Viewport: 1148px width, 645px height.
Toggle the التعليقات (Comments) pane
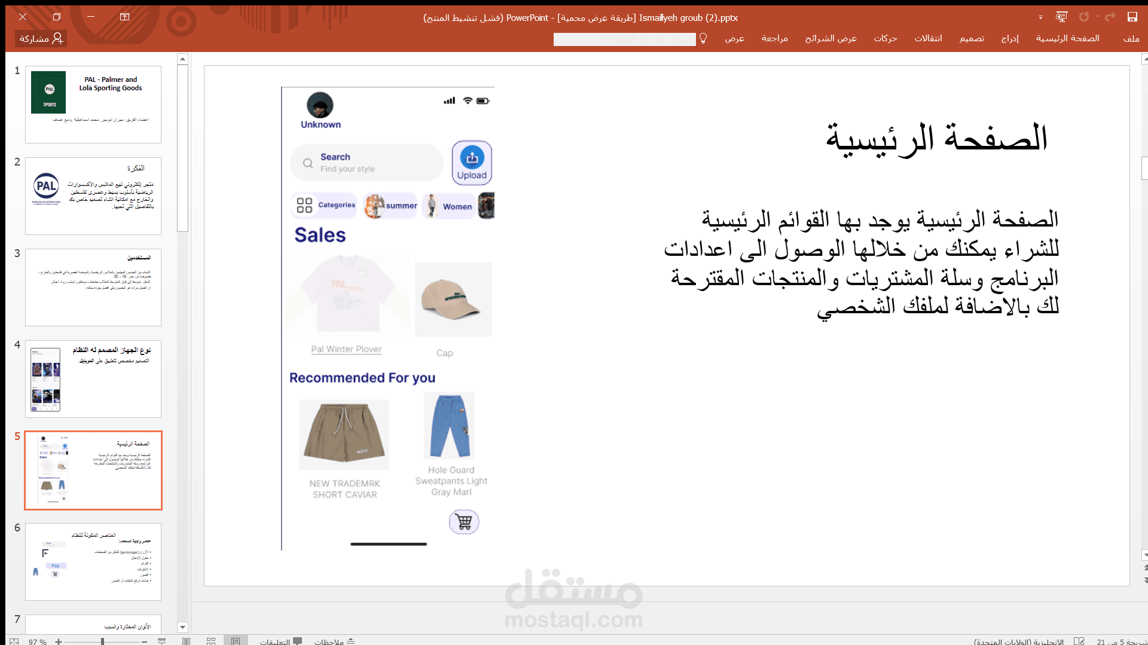(281, 641)
